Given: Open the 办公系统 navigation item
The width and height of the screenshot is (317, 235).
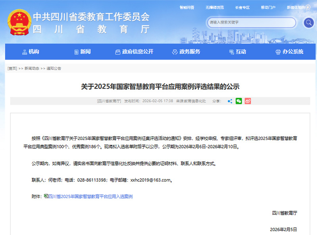Looking at the screenshot, I should click(290, 52).
